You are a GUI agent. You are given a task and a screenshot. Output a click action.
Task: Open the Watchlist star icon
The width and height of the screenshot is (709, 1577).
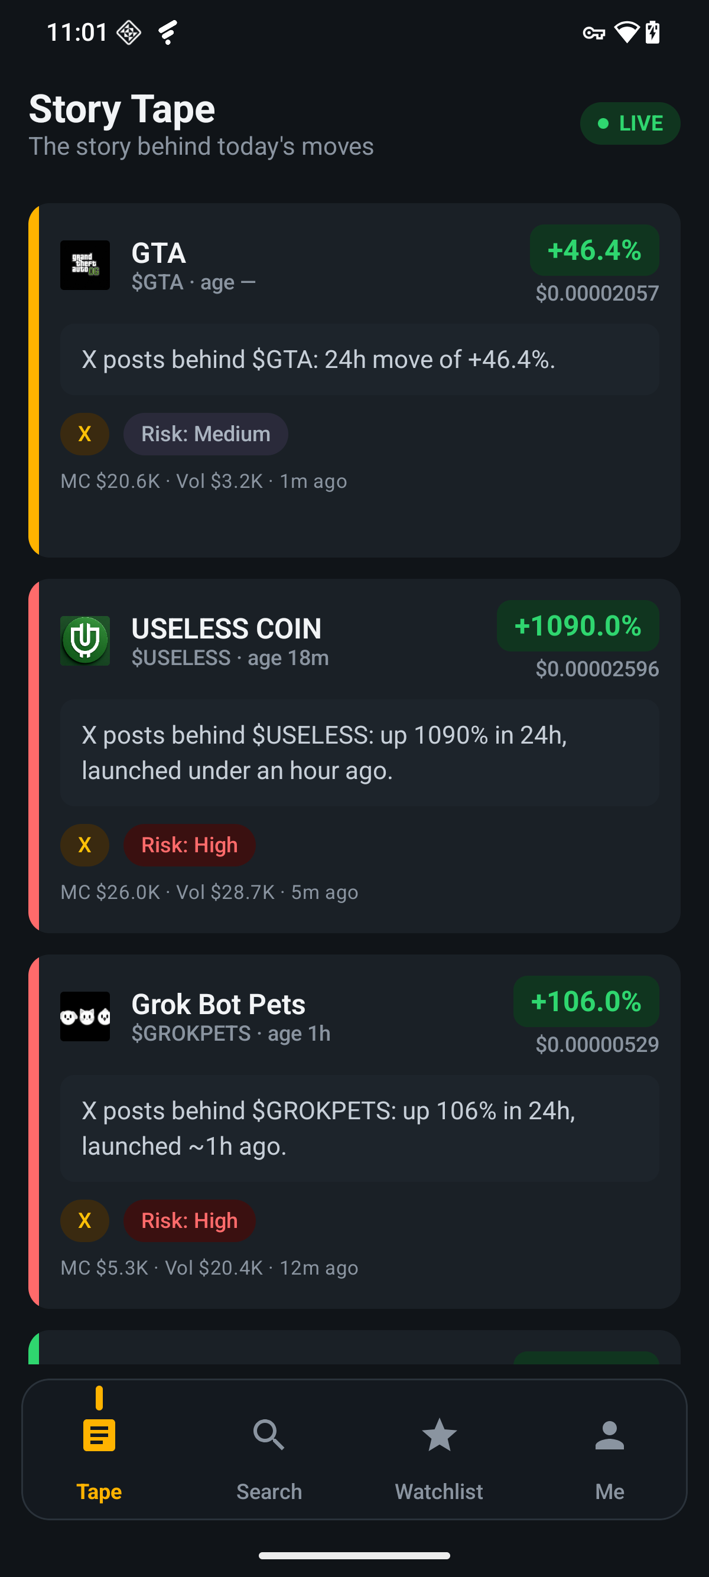pyautogui.click(x=439, y=1434)
